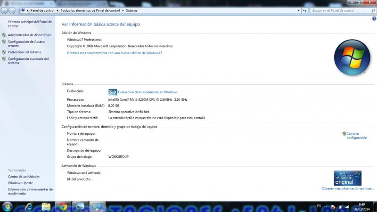Open Configuración de Acceso remoto
Viewport: 377px width, 212px height.
point(26,44)
